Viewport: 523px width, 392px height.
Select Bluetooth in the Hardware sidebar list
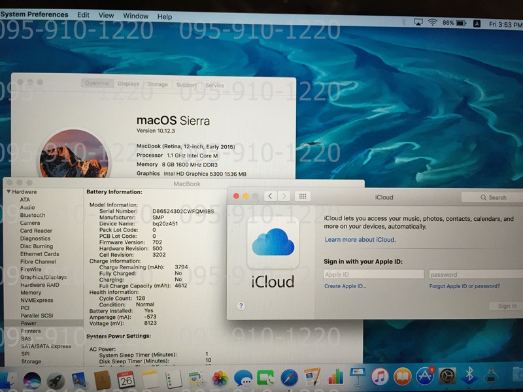pos(32,215)
